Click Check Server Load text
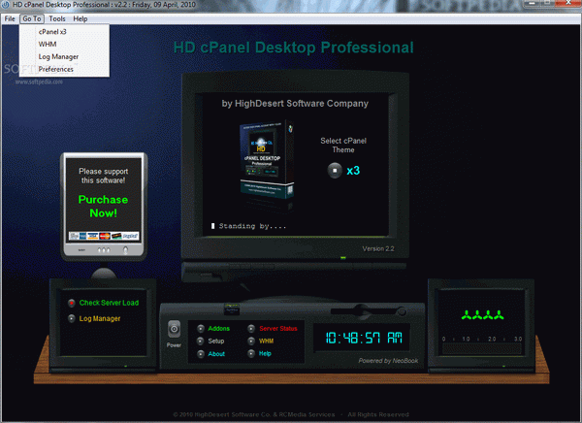 (109, 303)
